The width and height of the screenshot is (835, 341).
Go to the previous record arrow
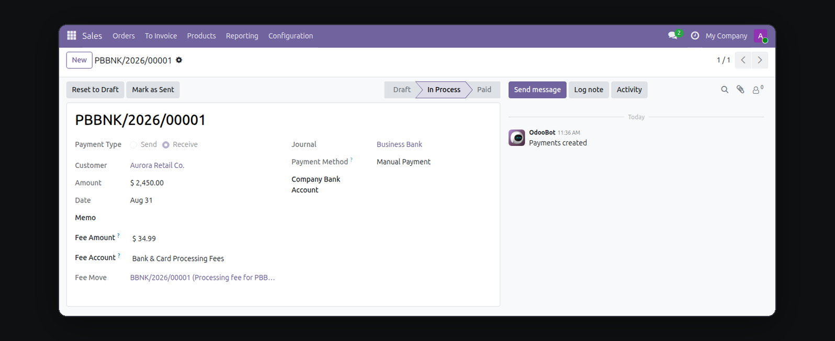coord(743,60)
